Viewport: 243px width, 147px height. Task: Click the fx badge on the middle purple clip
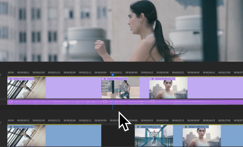(x=105, y=79)
